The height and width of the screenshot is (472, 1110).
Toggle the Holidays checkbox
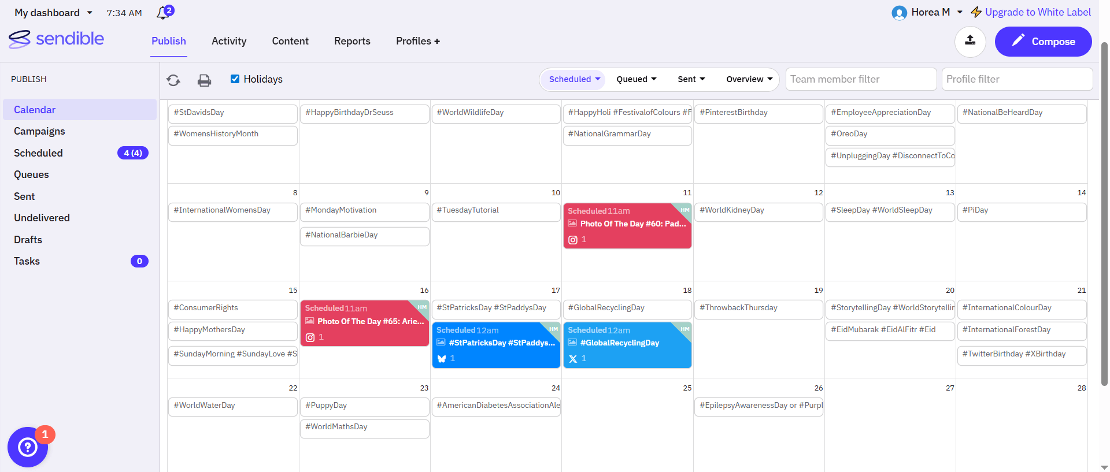point(235,79)
